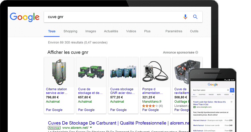Click the www.alorem.net/ URL
The image size is (251, 132).
coord(75,128)
